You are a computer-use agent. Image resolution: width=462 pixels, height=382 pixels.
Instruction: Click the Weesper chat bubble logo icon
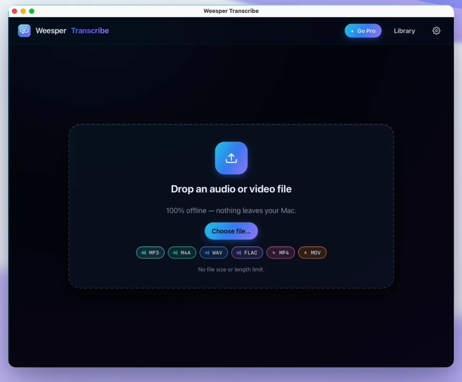click(24, 31)
